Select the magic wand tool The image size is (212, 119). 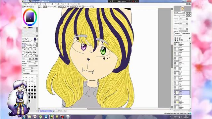point(27,39)
